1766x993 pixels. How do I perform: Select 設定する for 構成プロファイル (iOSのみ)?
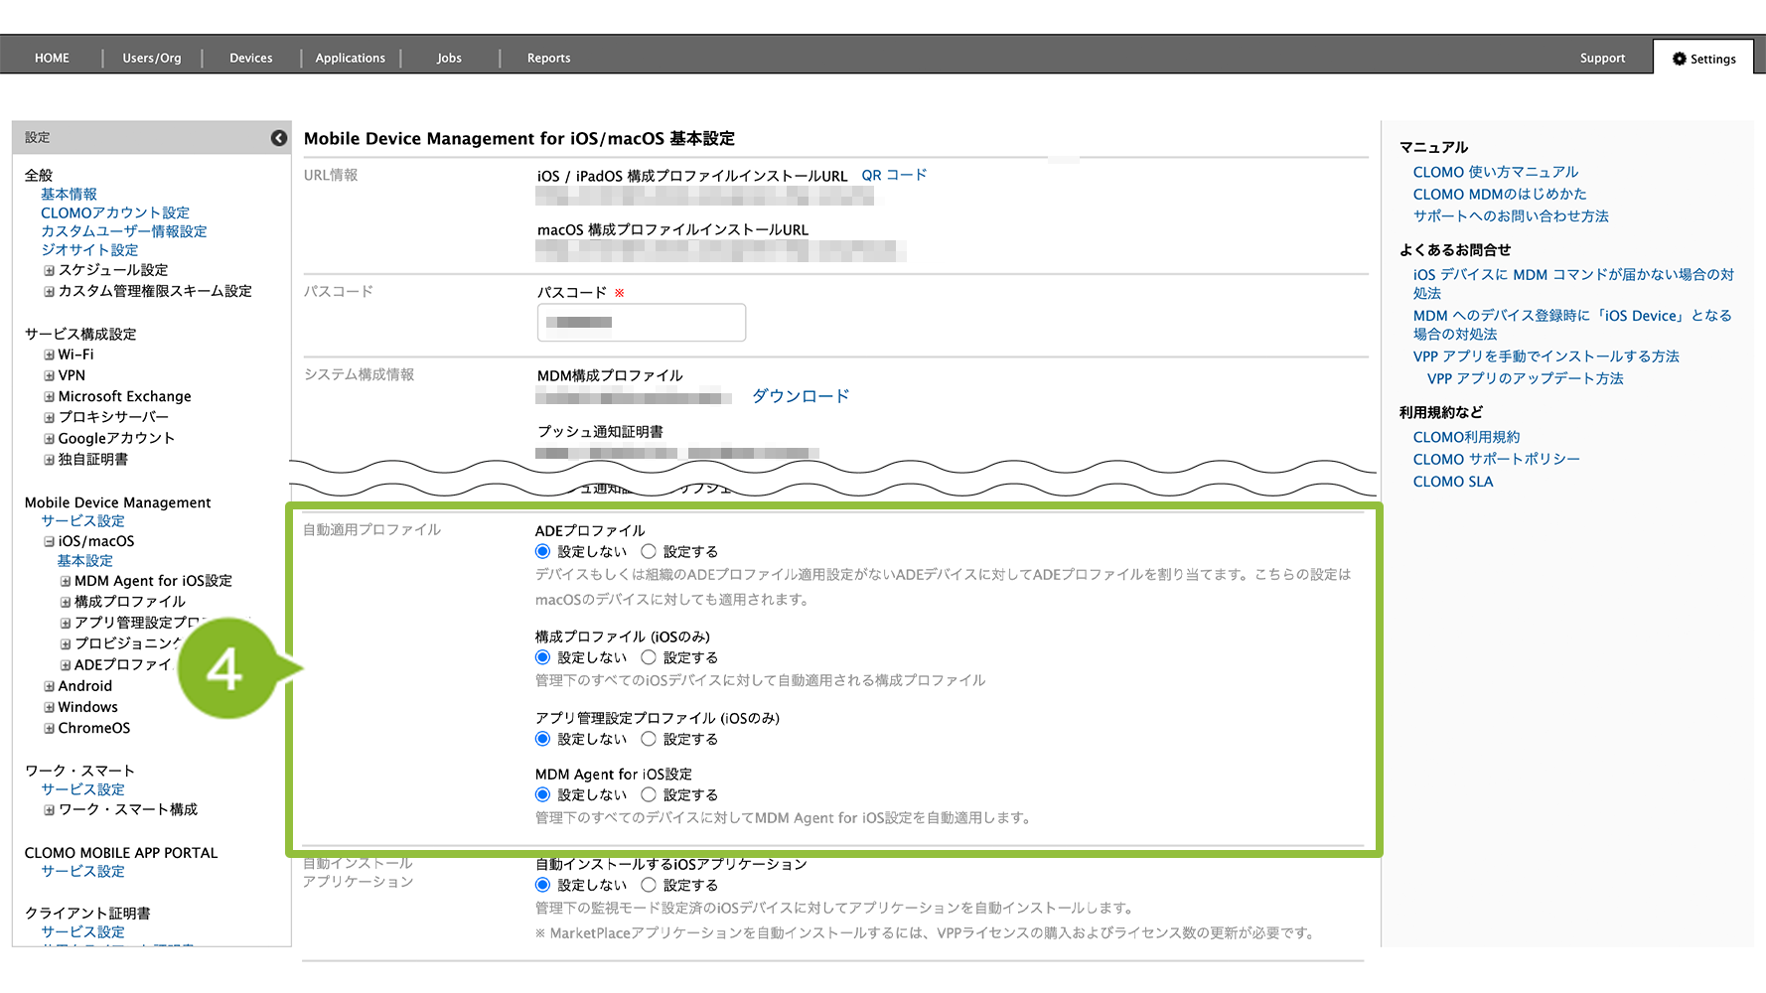[x=649, y=657]
